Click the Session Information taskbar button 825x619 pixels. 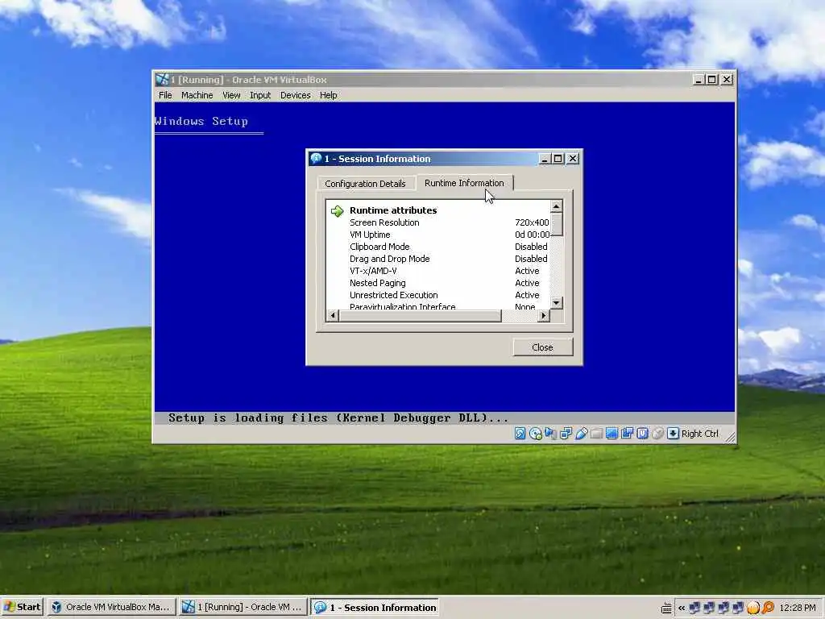(375, 608)
